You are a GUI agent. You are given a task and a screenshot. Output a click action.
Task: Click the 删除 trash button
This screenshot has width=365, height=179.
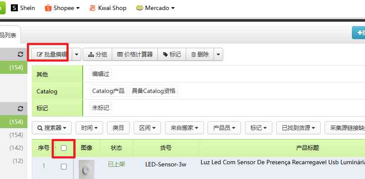200,54
